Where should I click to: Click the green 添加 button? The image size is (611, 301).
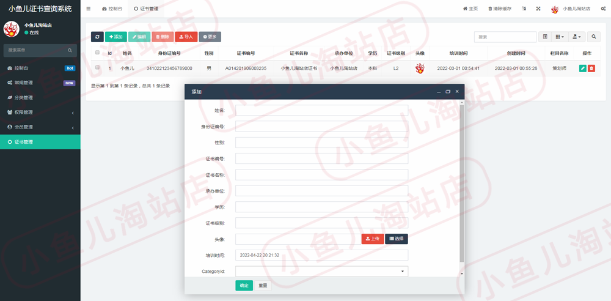point(115,37)
